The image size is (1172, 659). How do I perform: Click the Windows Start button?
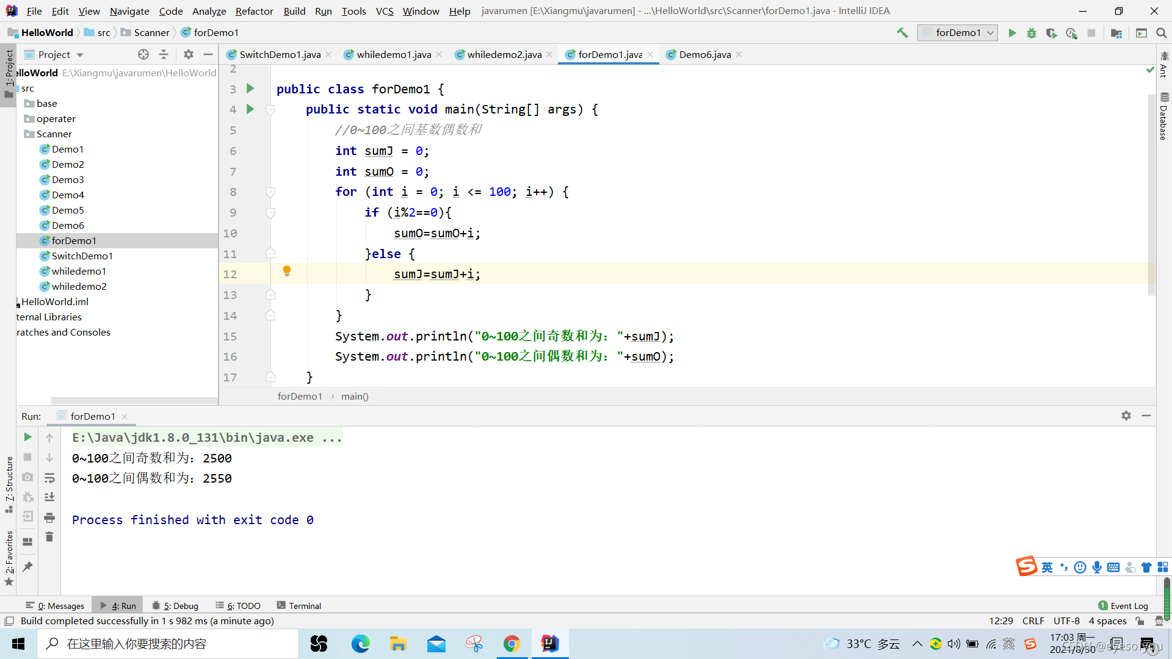click(18, 644)
